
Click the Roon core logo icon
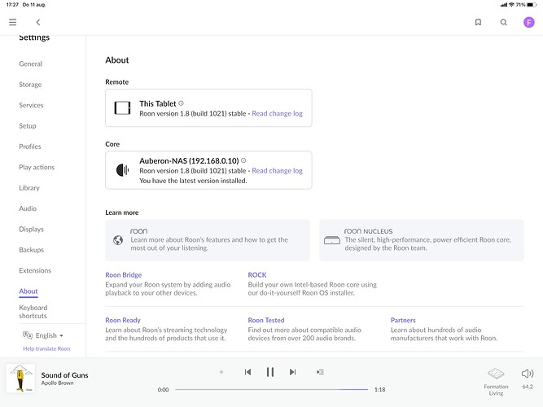point(122,170)
